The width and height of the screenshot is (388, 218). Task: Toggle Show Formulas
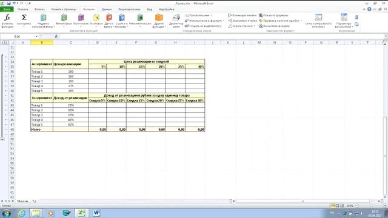273,15
